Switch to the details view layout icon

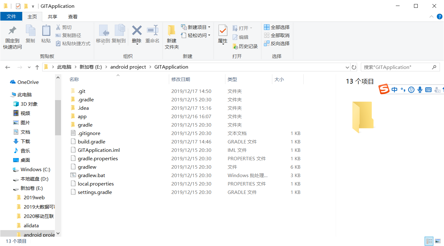pos(429,241)
